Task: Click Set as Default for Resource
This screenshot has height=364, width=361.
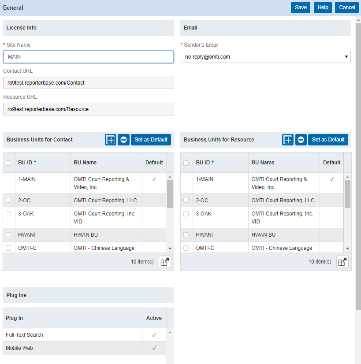Action: coord(328,140)
